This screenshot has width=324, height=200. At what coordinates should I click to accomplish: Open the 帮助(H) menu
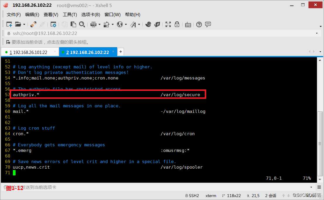click(x=133, y=14)
